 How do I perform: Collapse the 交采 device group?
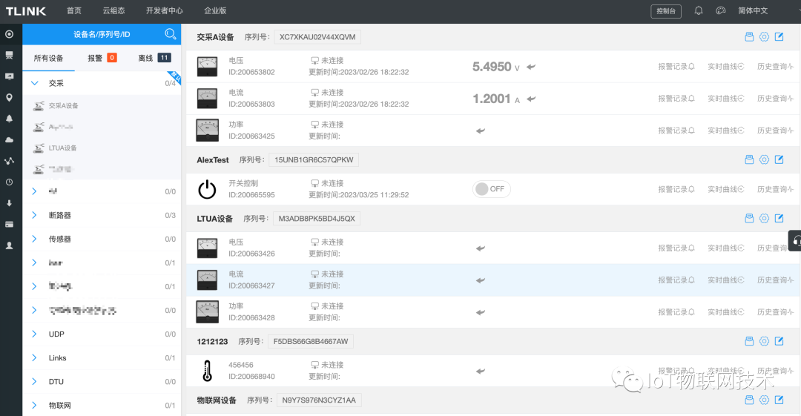click(x=34, y=83)
